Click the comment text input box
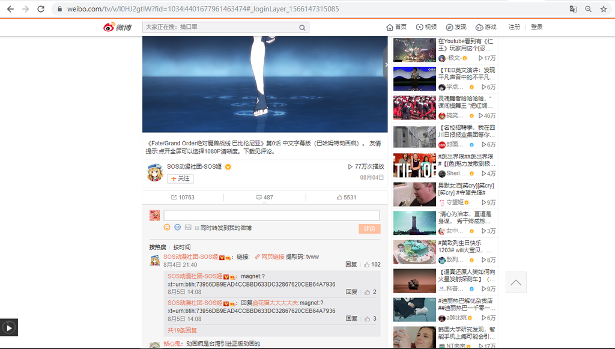The height and width of the screenshot is (349, 615). (271, 215)
